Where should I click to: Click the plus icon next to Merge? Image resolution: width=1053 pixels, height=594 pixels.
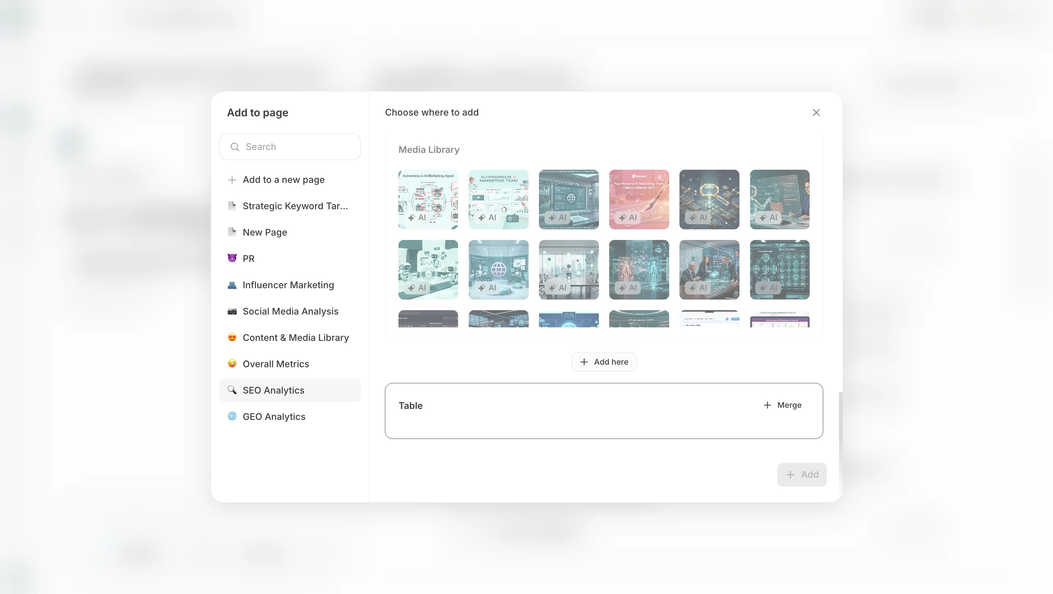(767, 405)
